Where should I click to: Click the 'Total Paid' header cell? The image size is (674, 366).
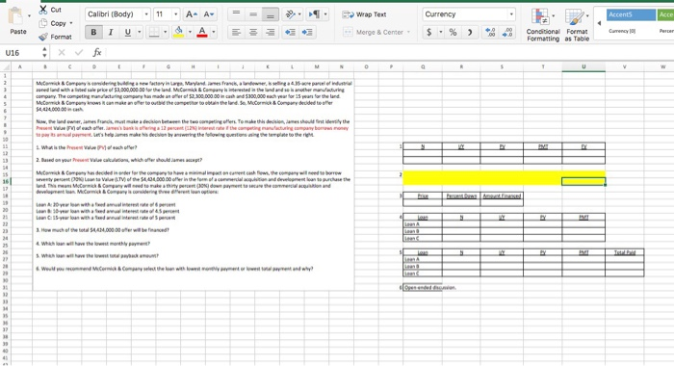point(625,252)
